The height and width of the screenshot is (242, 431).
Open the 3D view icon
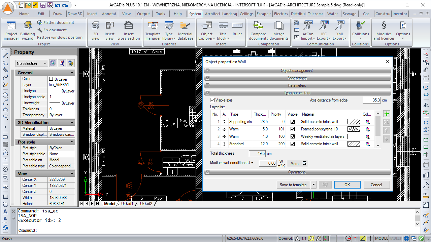point(96,30)
